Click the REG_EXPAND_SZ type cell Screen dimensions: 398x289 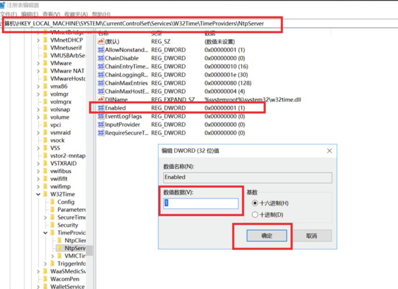(173, 100)
